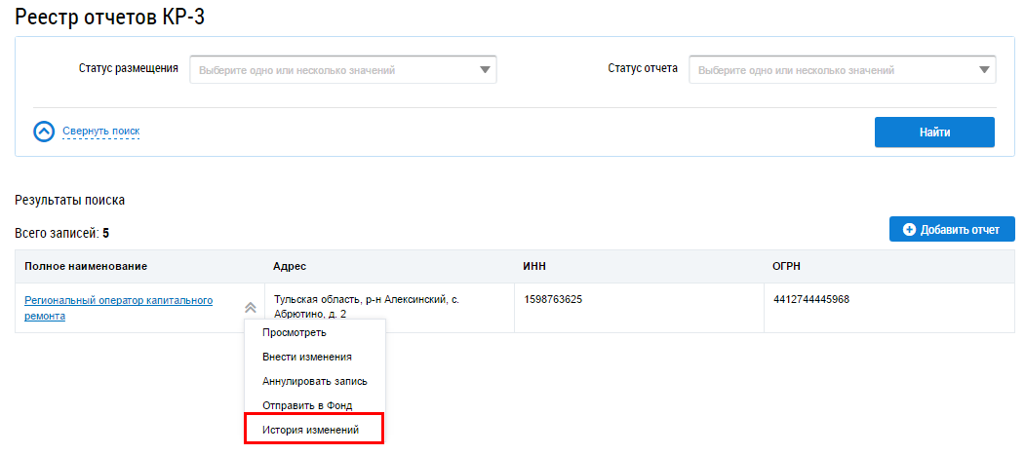
Task: Click the Полное наименование column header
Action: point(86,266)
